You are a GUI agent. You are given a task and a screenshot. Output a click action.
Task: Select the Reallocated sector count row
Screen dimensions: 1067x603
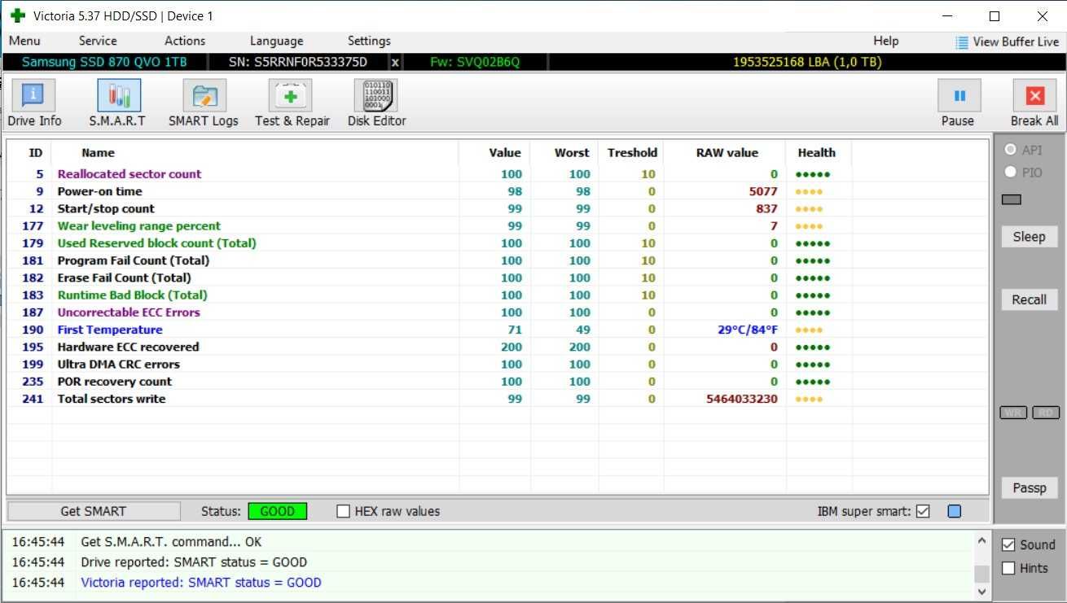497,174
